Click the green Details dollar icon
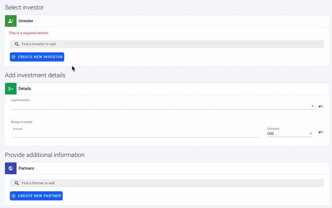The height and width of the screenshot is (208, 332). pyautogui.click(x=11, y=89)
